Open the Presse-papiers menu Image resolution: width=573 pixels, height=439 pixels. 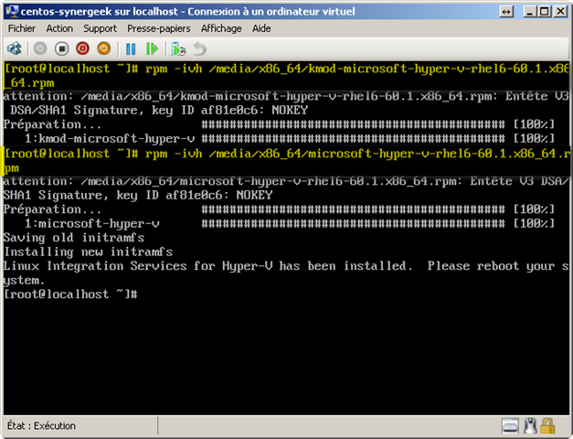click(159, 28)
